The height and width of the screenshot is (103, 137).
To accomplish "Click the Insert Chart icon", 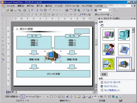I will tap(67, 10).
